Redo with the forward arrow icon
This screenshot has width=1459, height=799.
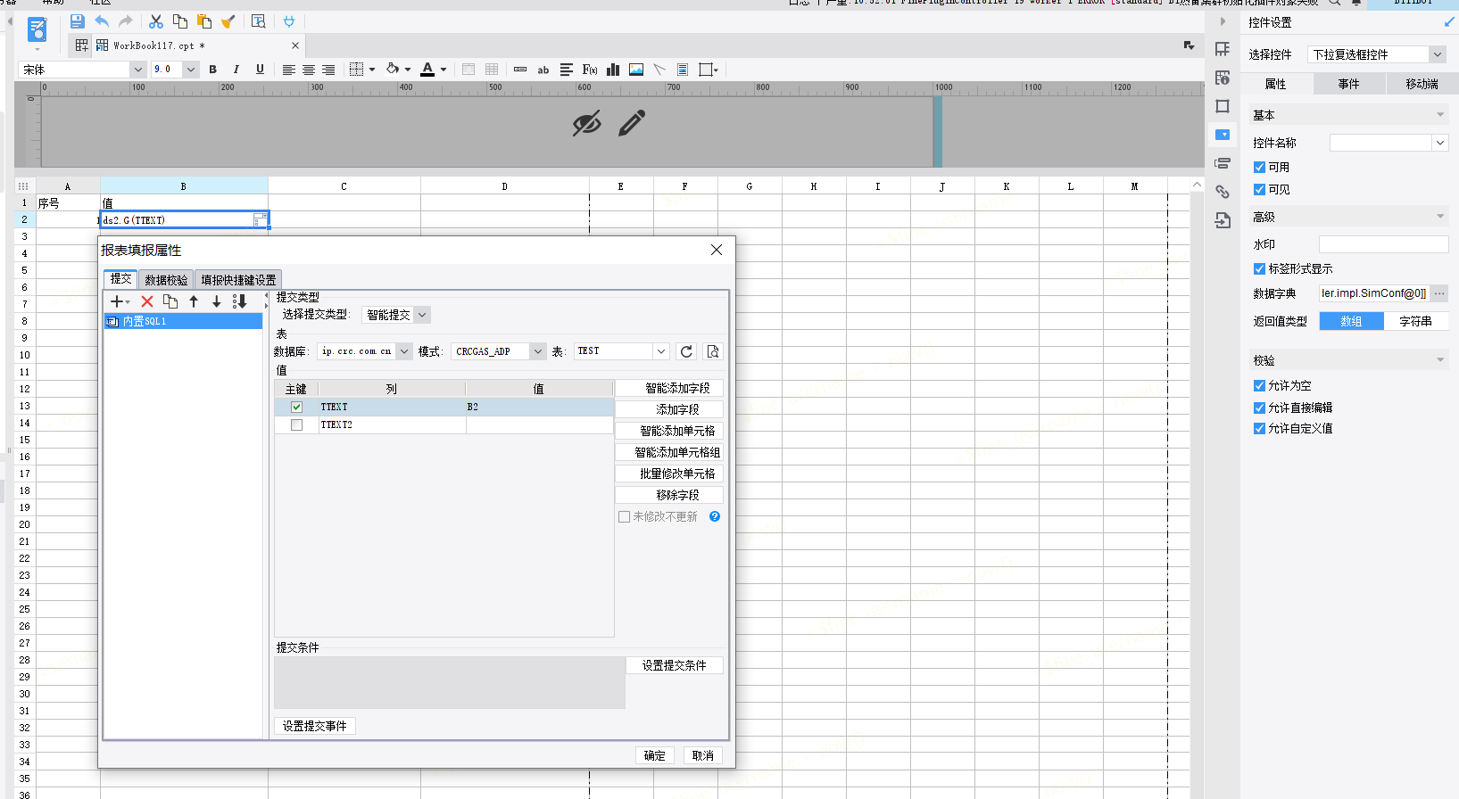point(126,21)
